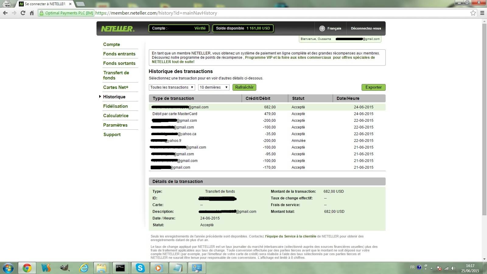Click the blue help icon in system tray

(x=419, y=268)
